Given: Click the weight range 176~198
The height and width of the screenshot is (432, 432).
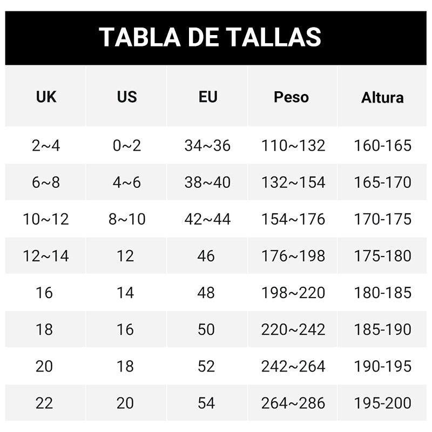Looking at the screenshot, I should click(293, 256).
